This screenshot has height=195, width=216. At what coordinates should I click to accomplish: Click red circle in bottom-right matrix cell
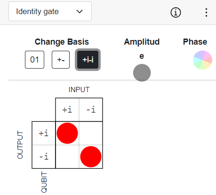(91, 156)
